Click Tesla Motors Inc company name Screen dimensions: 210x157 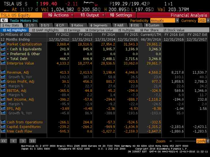tap(24, 21)
